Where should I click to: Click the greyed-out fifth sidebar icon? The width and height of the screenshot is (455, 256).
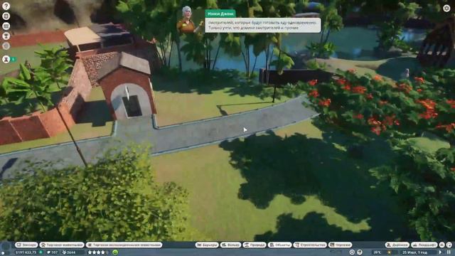(6, 46)
